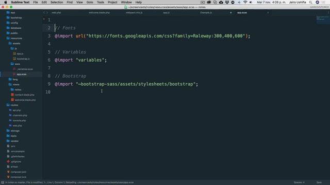
Task: Switch to the webpack.mix.js tab
Action: [x=134, y=12]
